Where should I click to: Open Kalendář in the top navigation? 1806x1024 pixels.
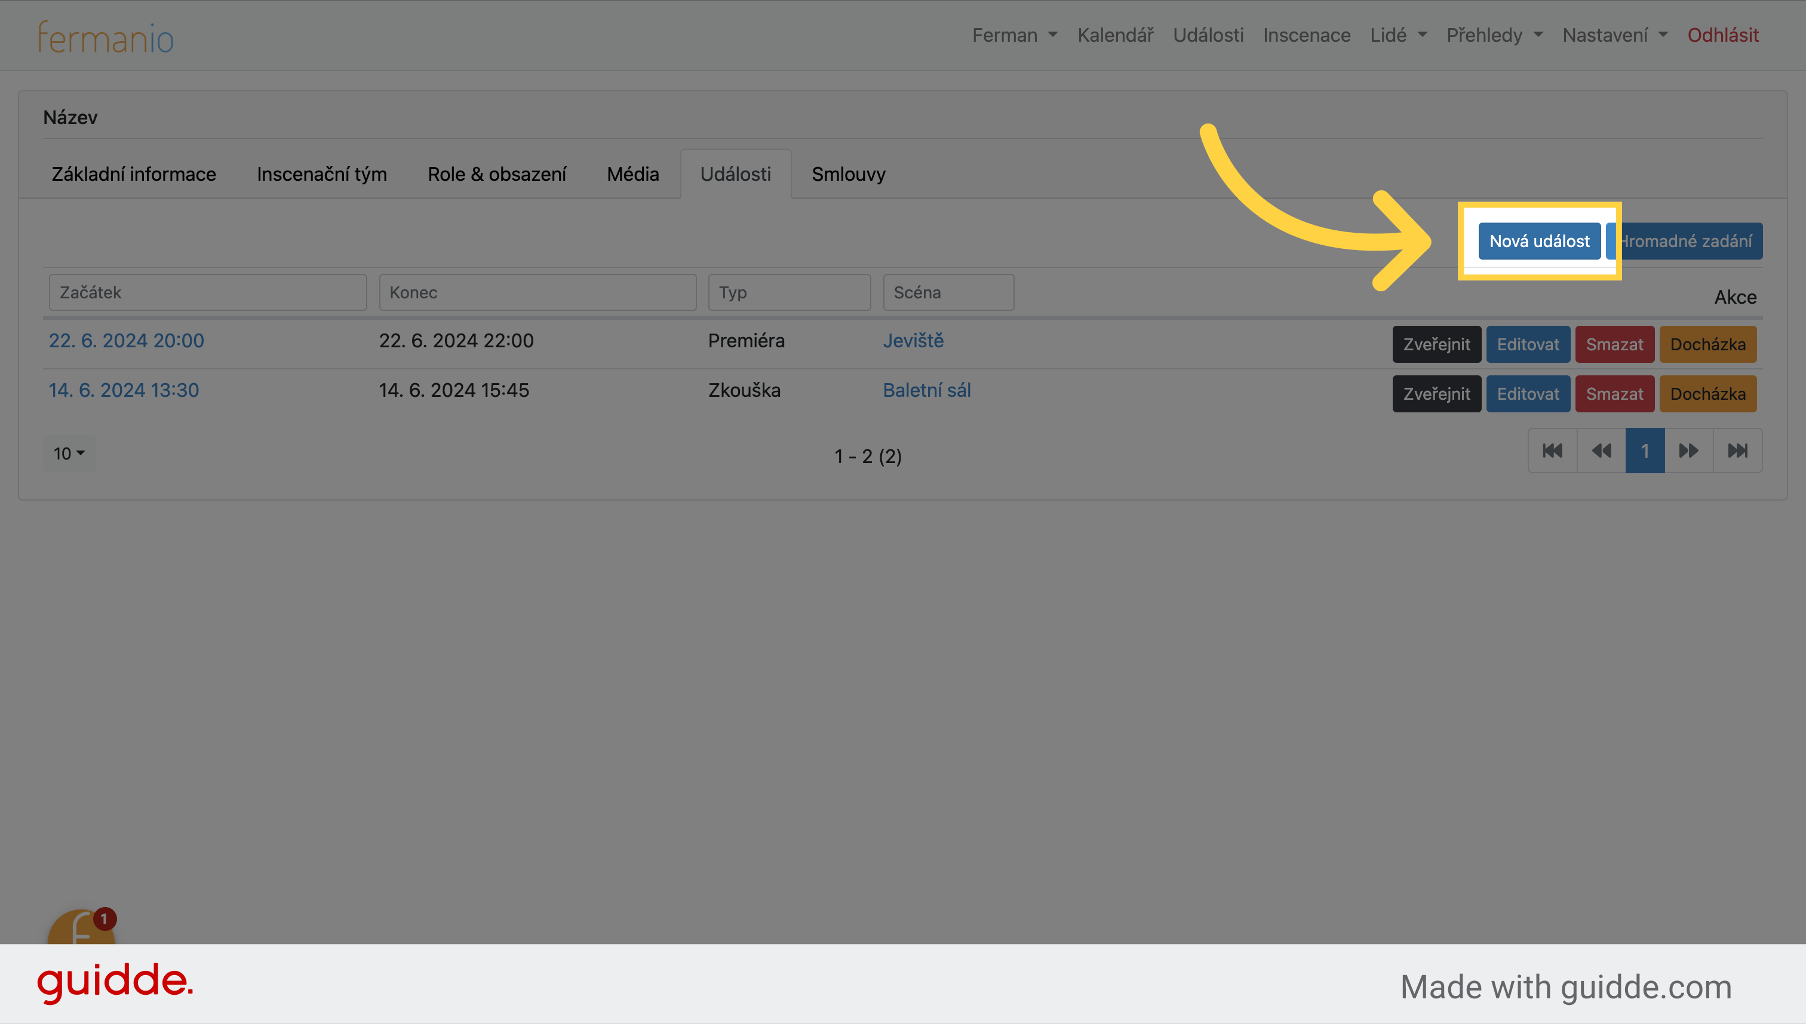pyautogui.click(x=1115, y=35)
